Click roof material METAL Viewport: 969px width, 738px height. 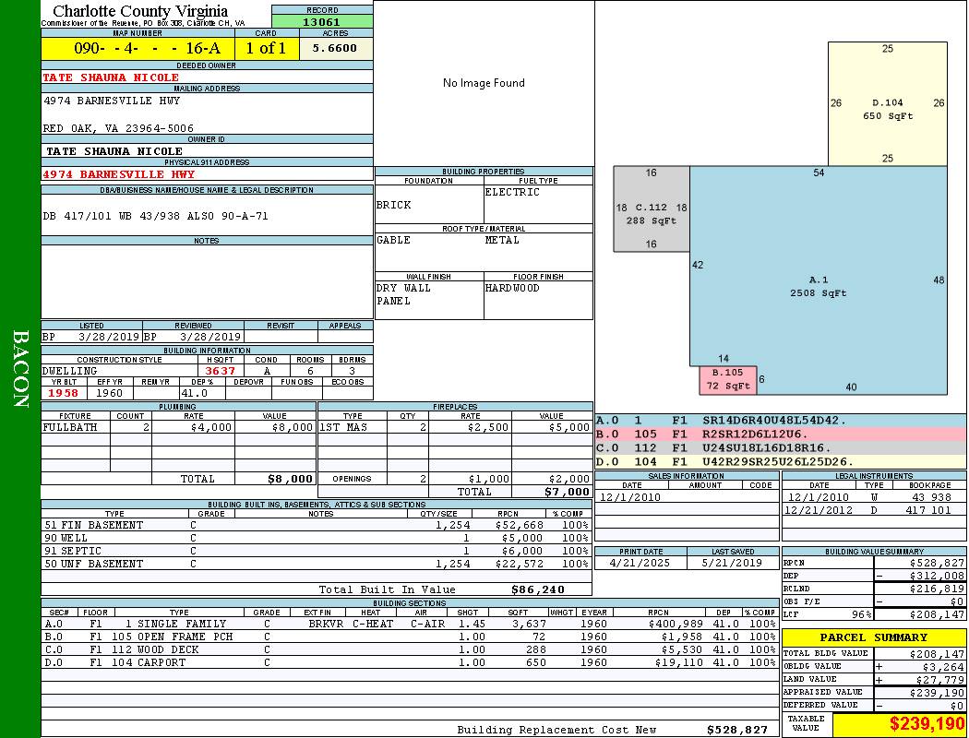coord(502,240)
